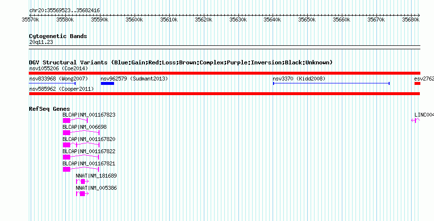Click the nsv3370 (Kidd2008) label

(x=299, y=79)
